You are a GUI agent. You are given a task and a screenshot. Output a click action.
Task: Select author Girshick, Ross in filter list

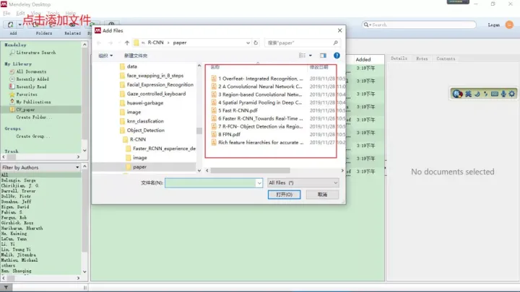pos(17,223)
